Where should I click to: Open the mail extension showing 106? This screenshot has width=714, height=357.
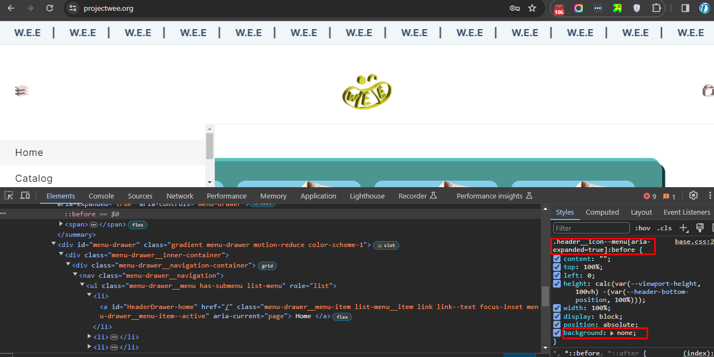(559, 9)
